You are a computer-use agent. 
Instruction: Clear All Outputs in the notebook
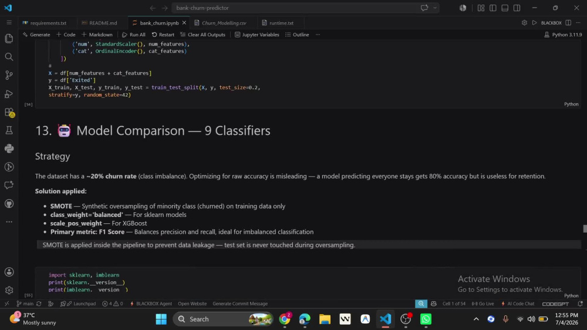point(203,35)
